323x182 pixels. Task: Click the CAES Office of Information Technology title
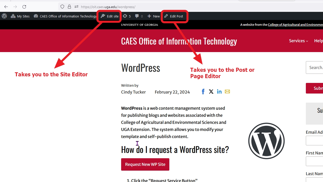point(179,41)
